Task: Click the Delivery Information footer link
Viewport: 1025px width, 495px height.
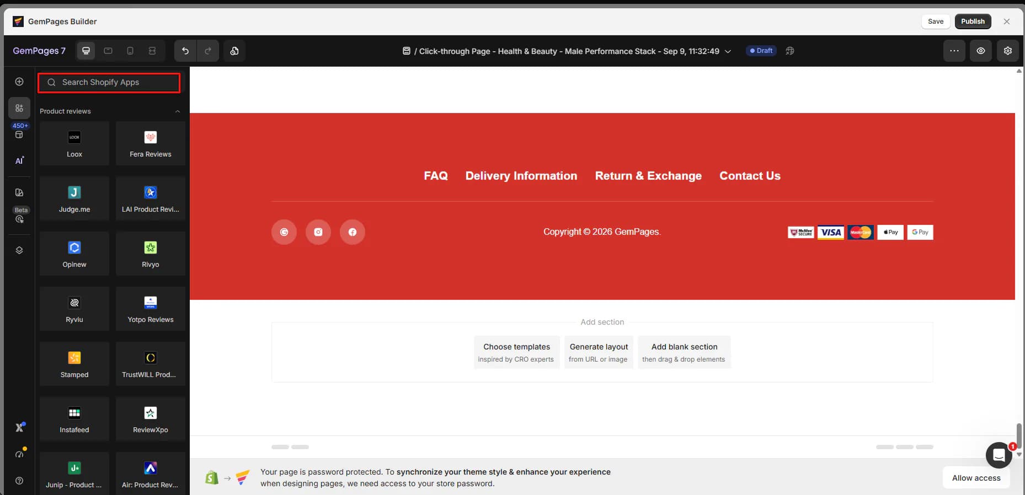Action: (x=521, y=176)
